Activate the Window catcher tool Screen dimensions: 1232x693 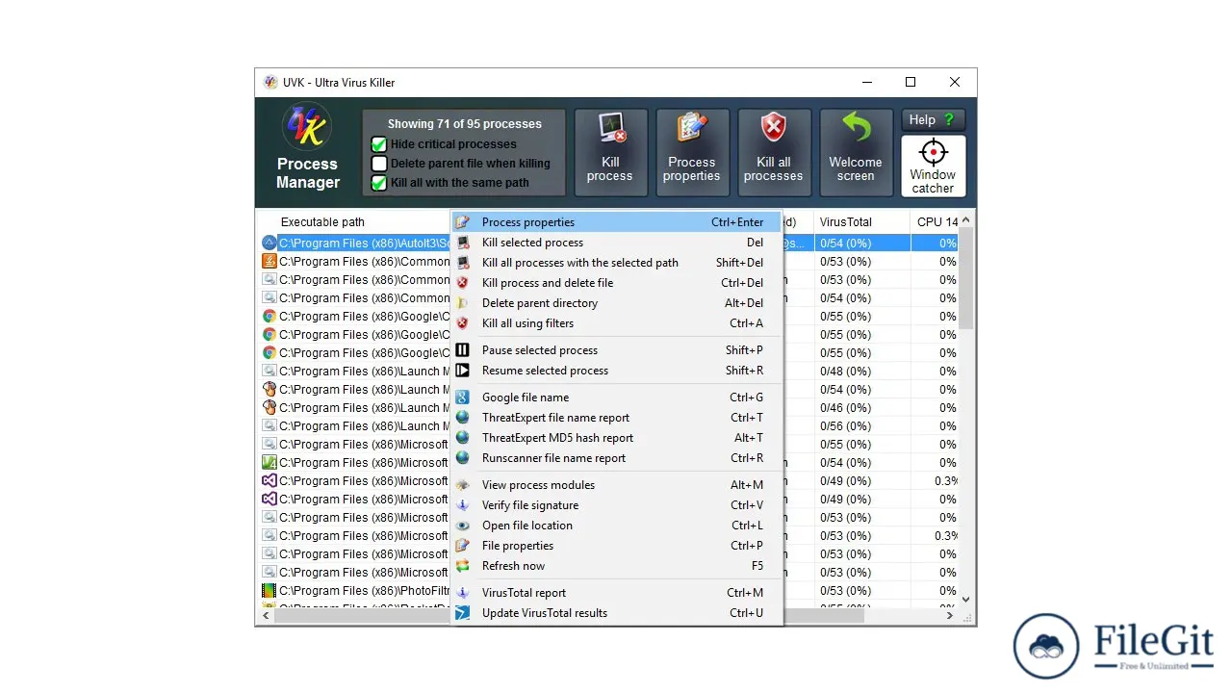(933, 166)
